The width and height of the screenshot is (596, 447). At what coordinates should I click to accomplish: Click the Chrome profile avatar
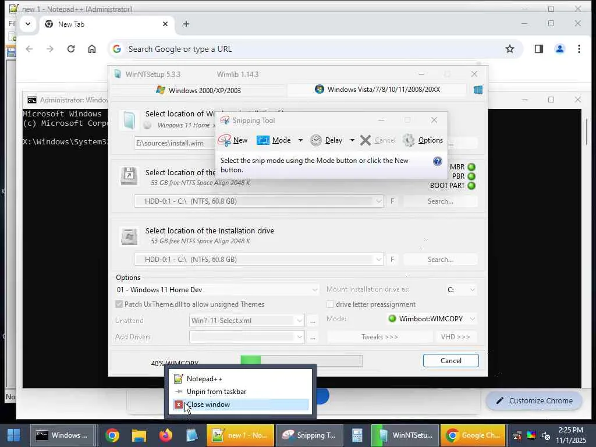pyautogui.click(x=559, y=49)
